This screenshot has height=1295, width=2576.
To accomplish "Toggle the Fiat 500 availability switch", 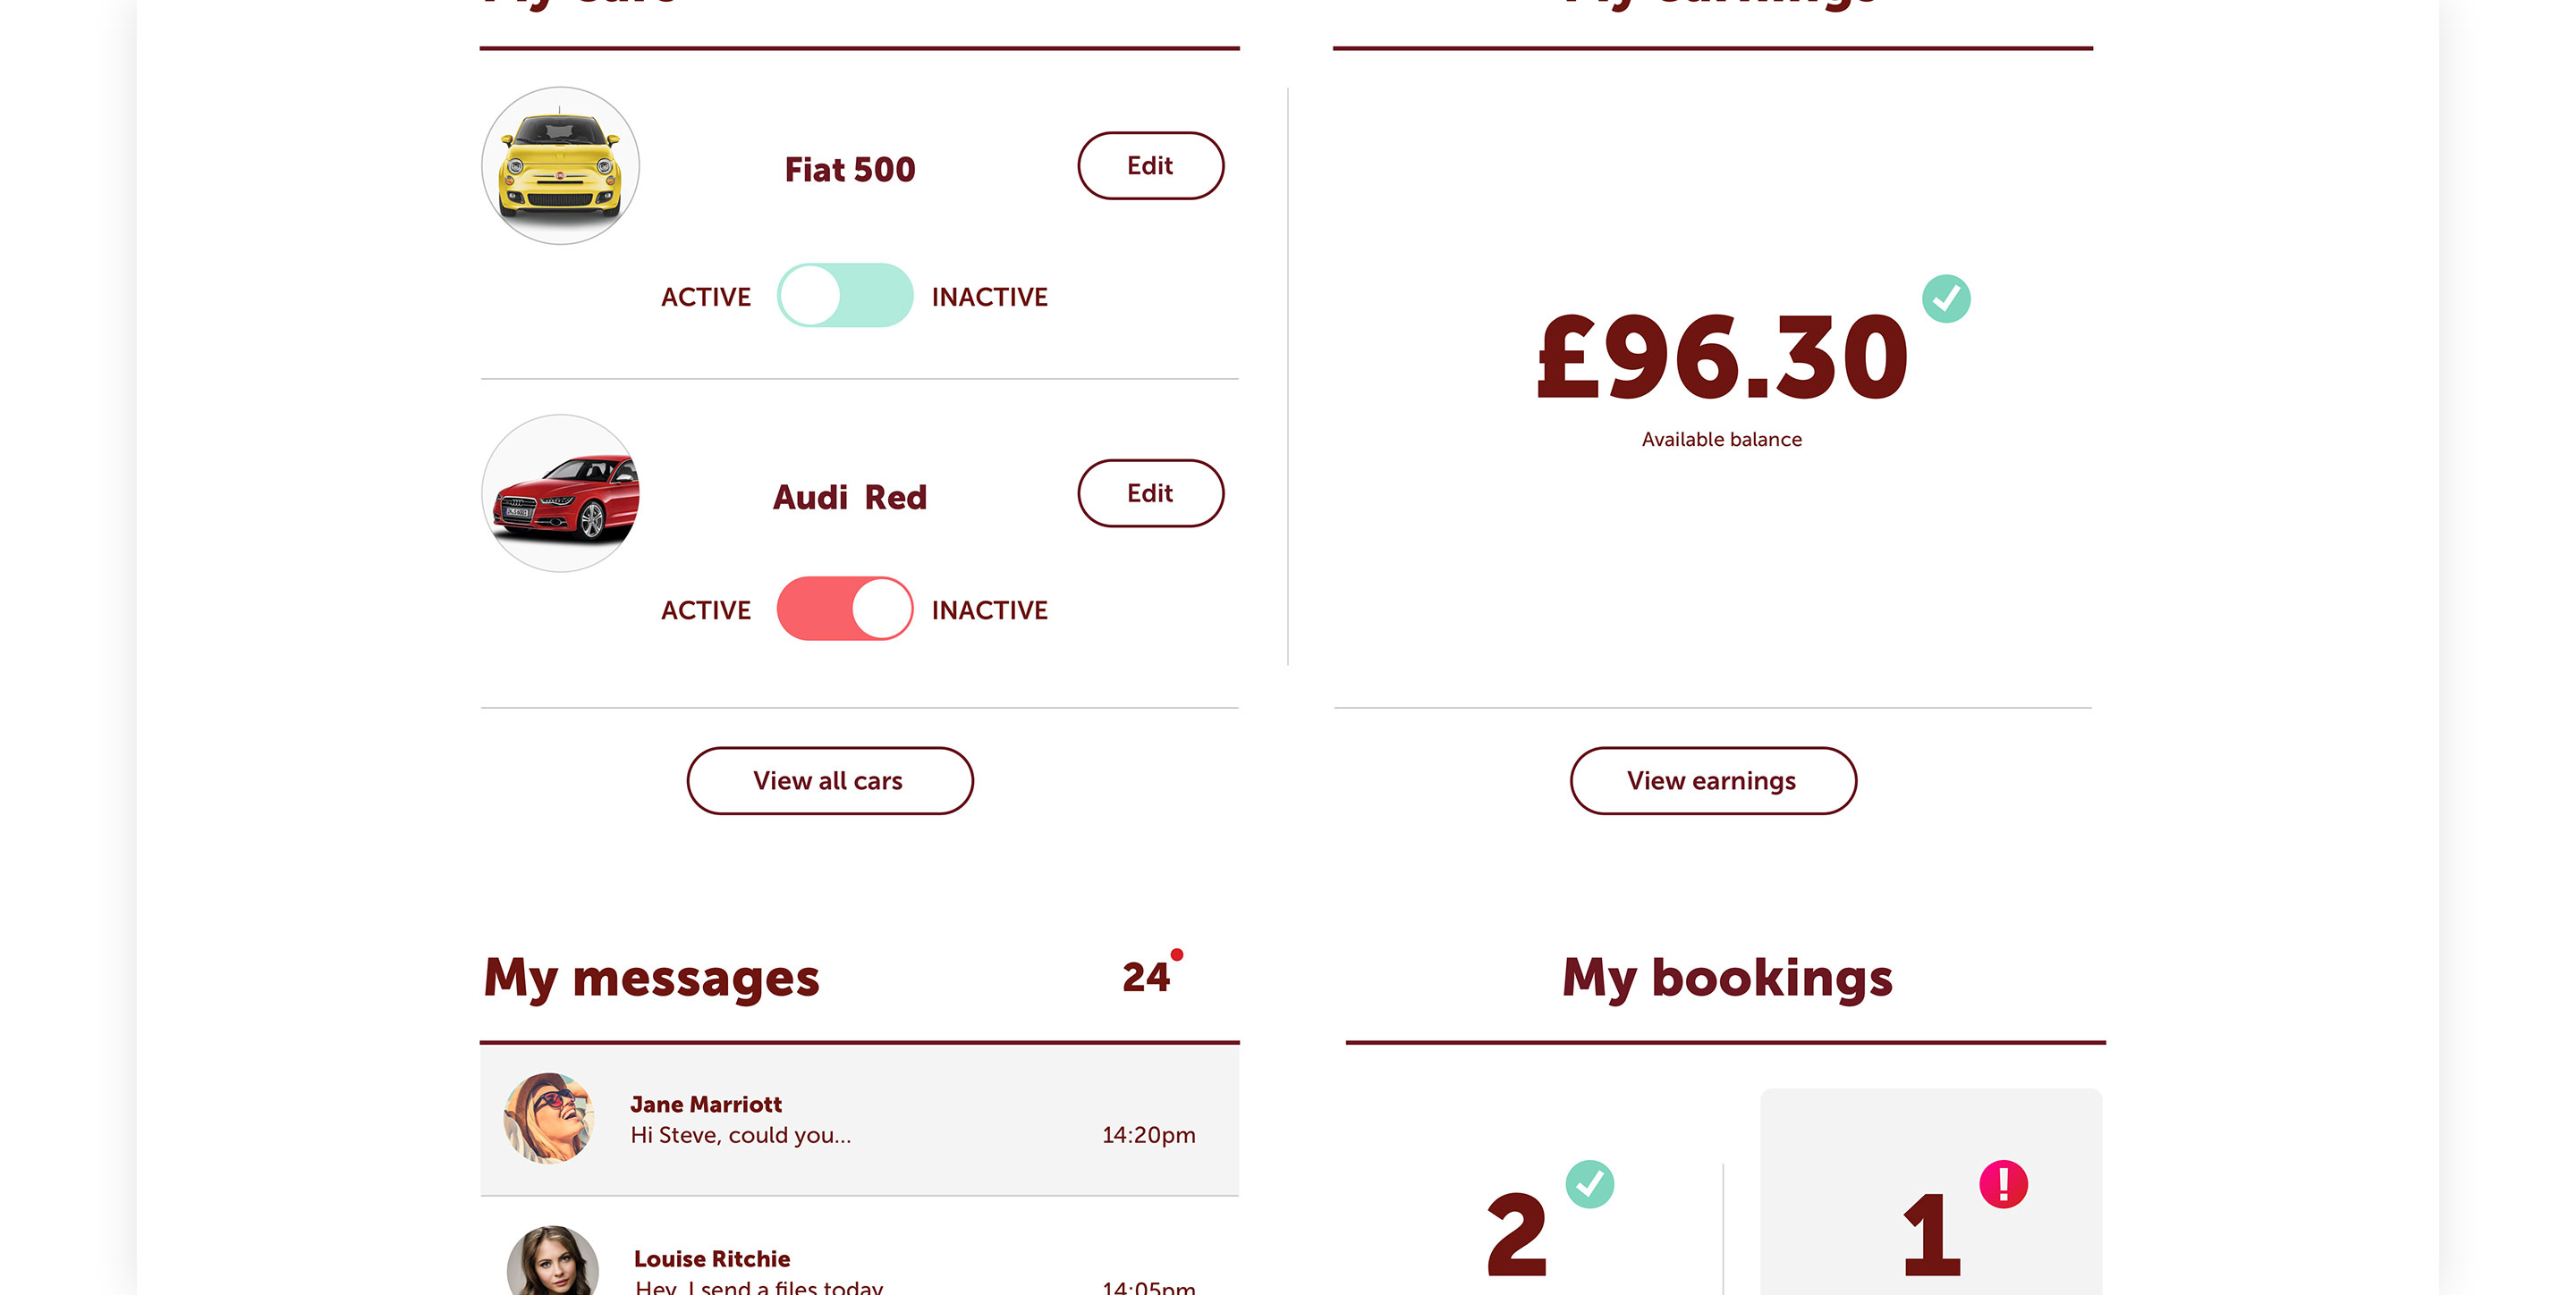I will (x=845, y=296).
